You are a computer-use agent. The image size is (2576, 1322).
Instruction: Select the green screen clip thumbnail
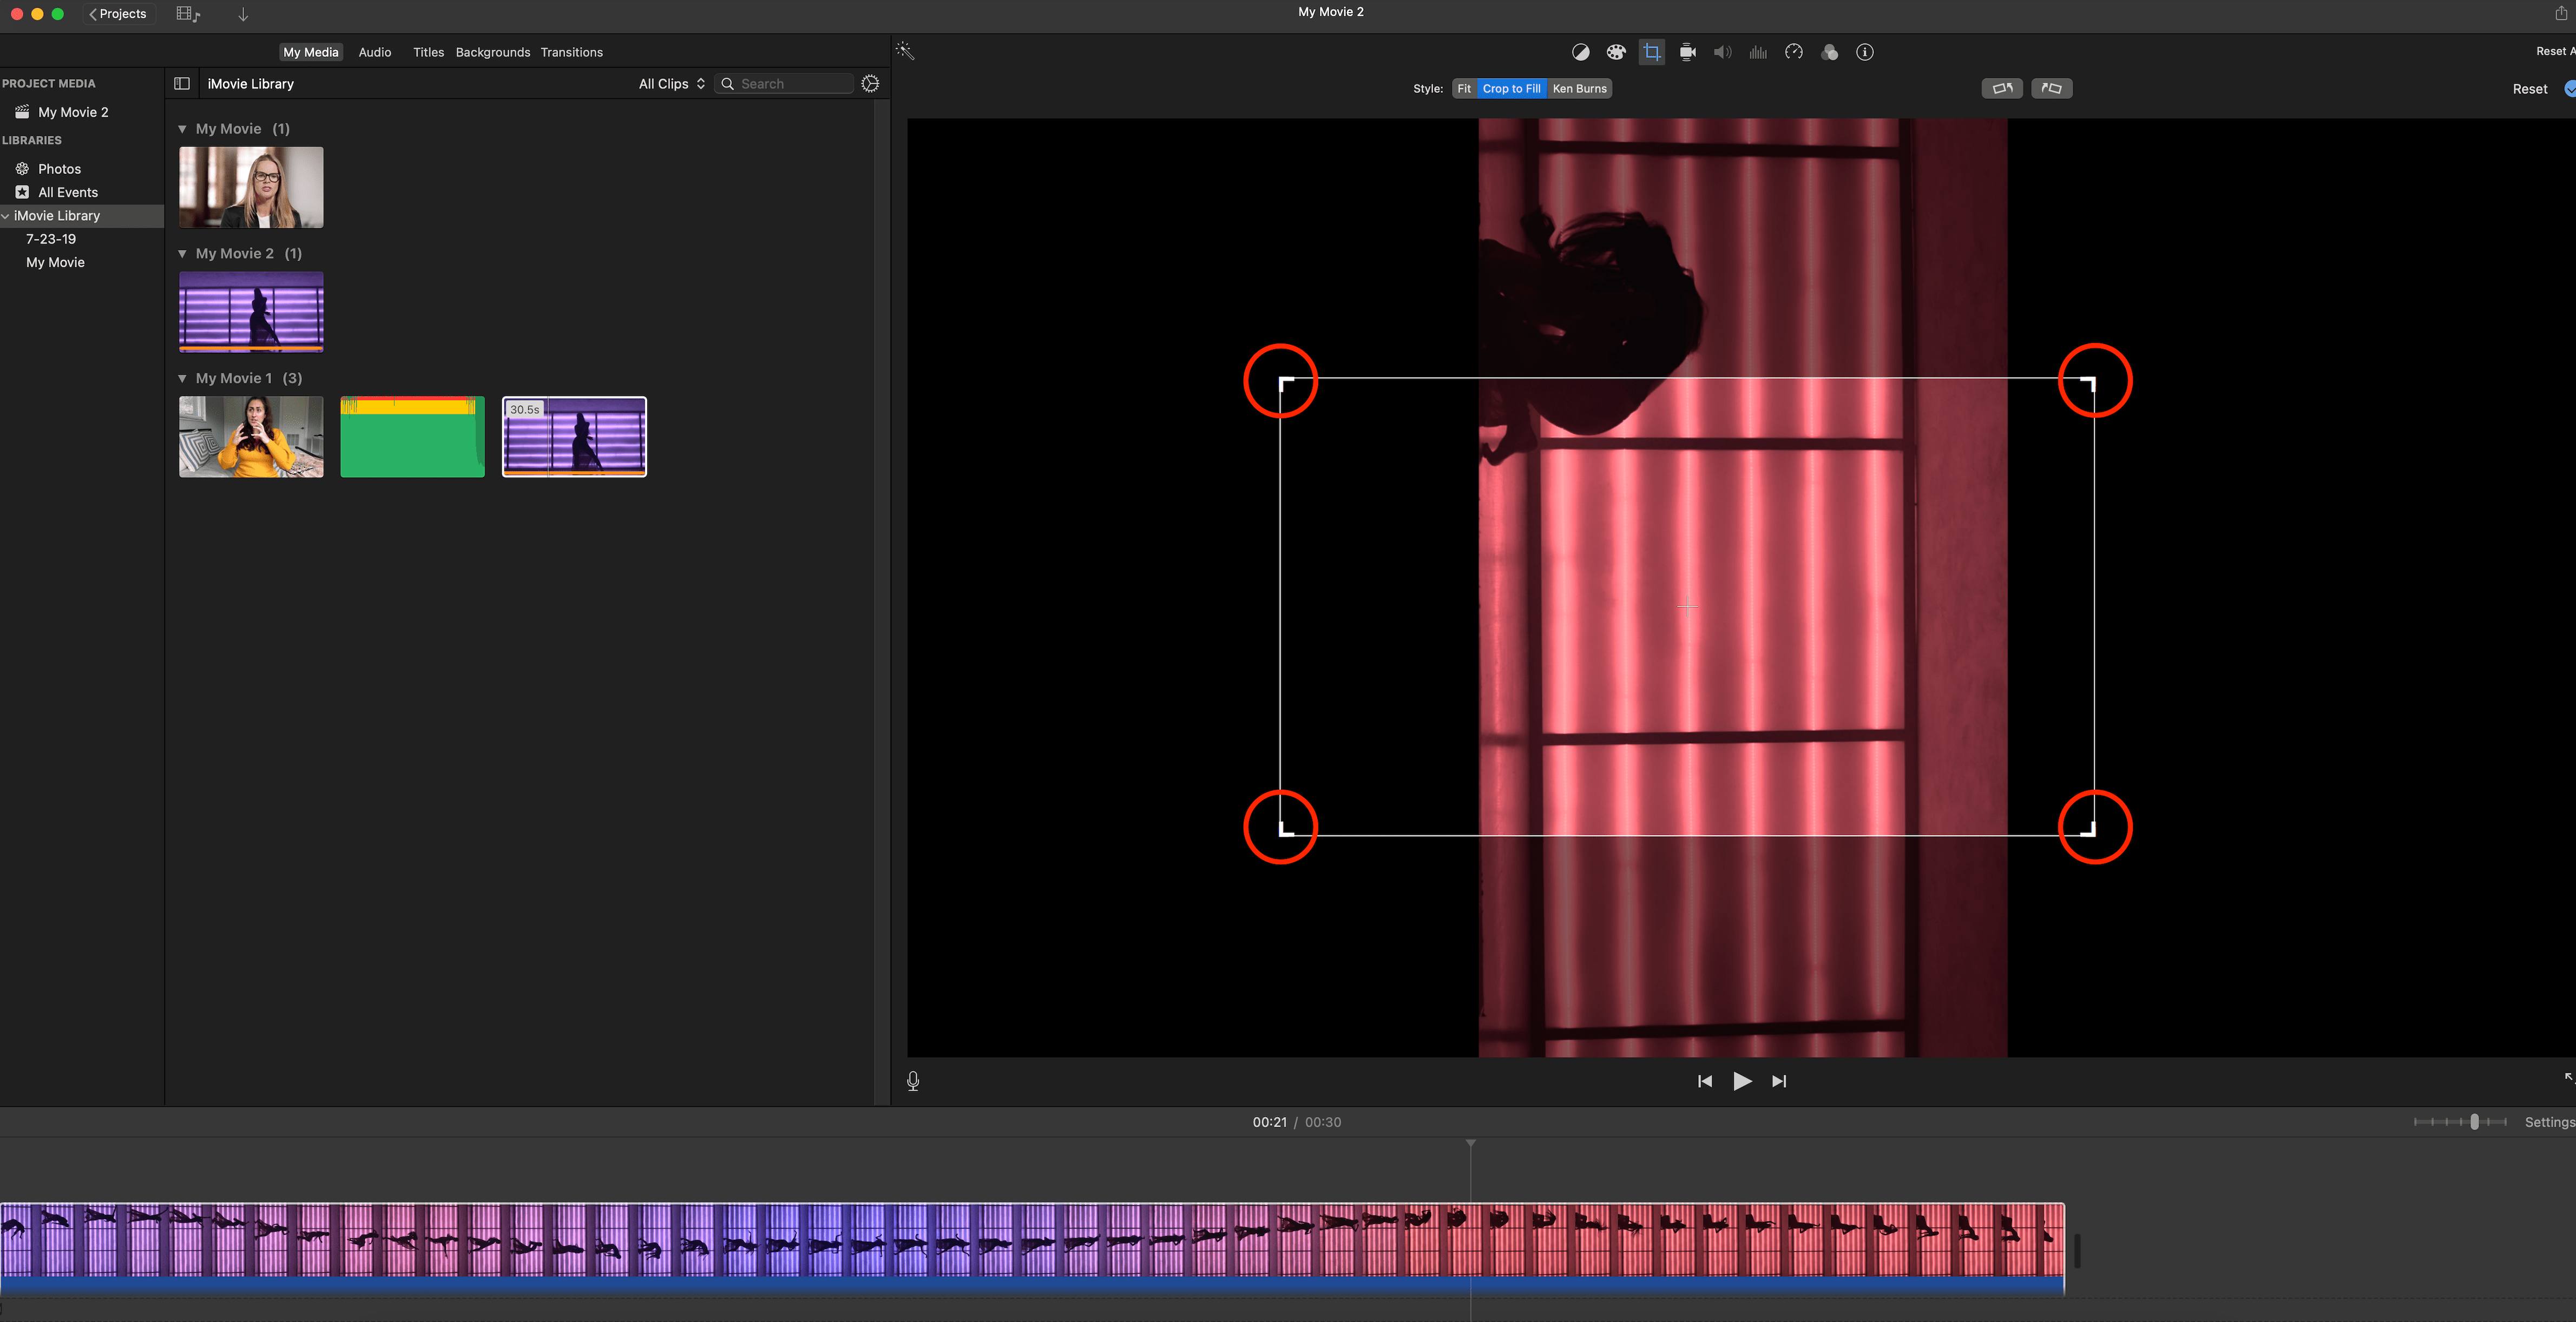412,437
